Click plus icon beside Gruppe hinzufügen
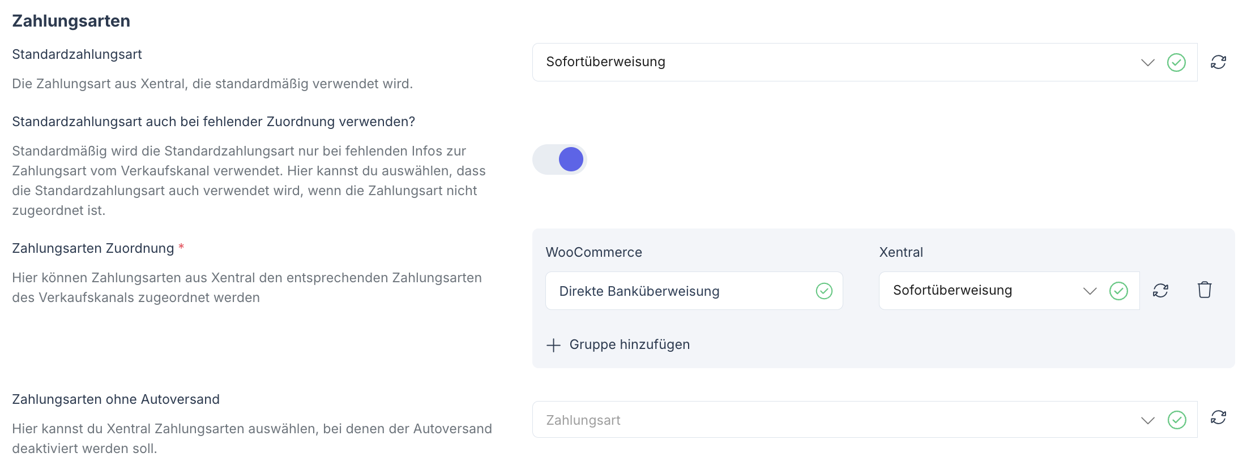 pyautogui.click(x=553, y=345)
